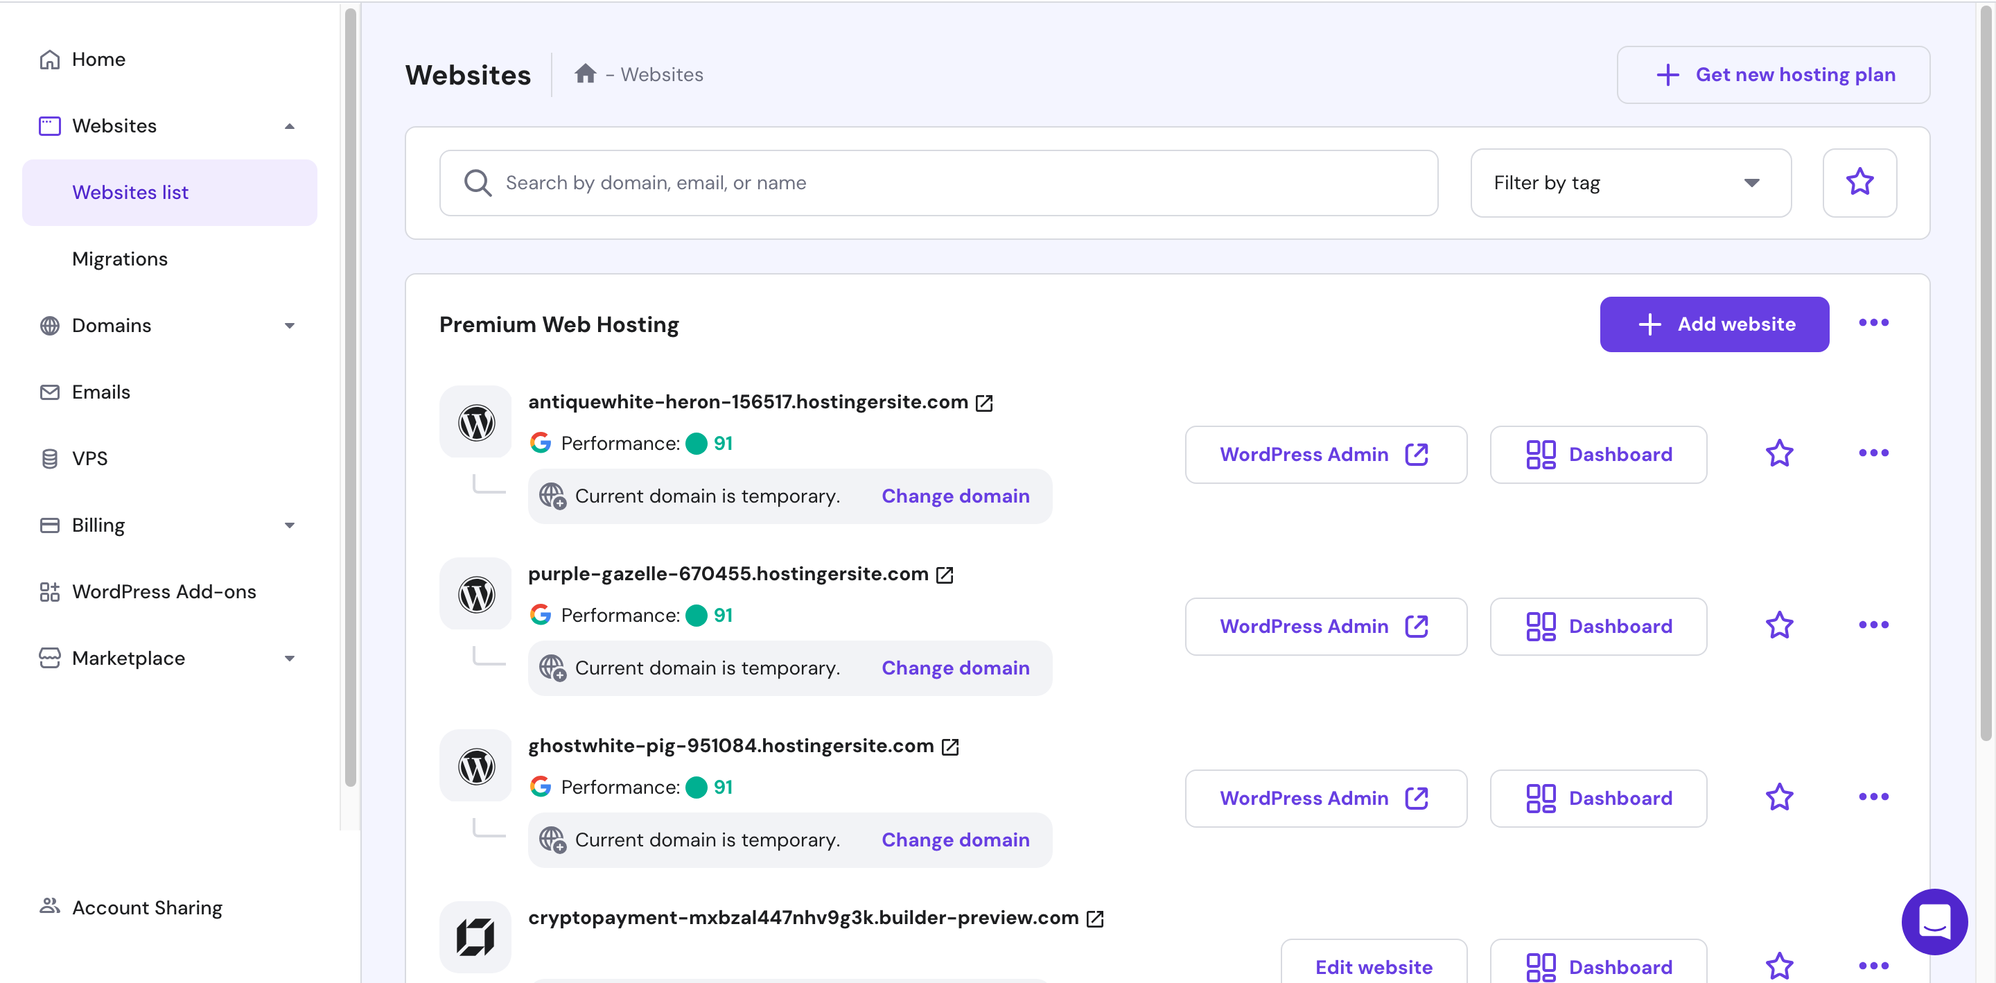
Task: Toggle favorites filter star button
Action: 1859,183
